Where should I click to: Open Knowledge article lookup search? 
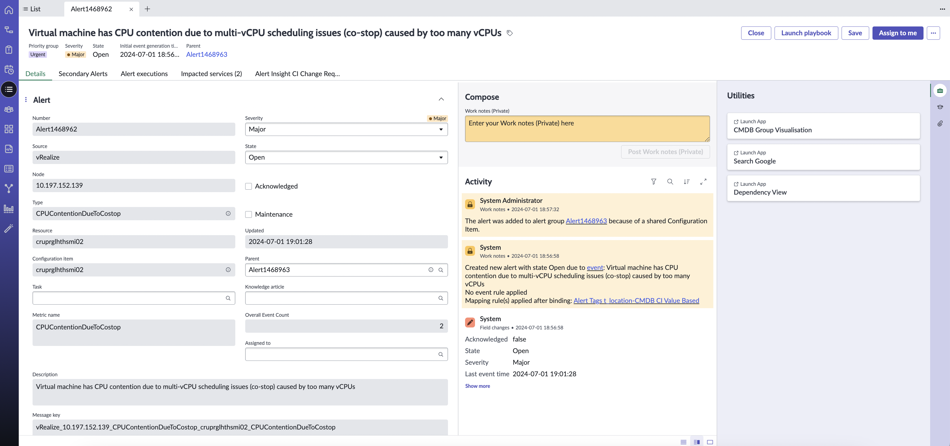pos(441,298)
